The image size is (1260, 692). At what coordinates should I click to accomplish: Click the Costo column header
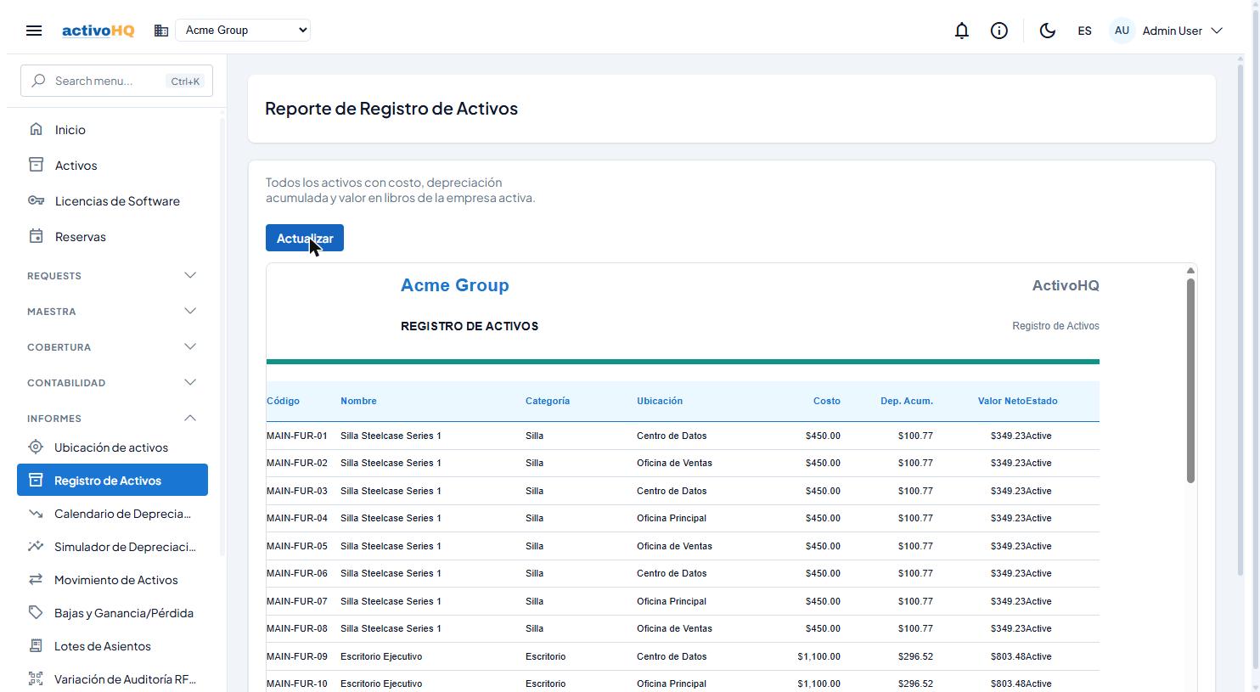click(x=826, y=401)
